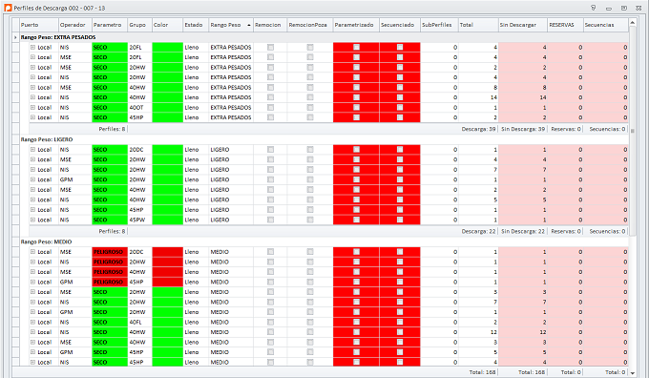Click the Remocion column header

[270, 25]
